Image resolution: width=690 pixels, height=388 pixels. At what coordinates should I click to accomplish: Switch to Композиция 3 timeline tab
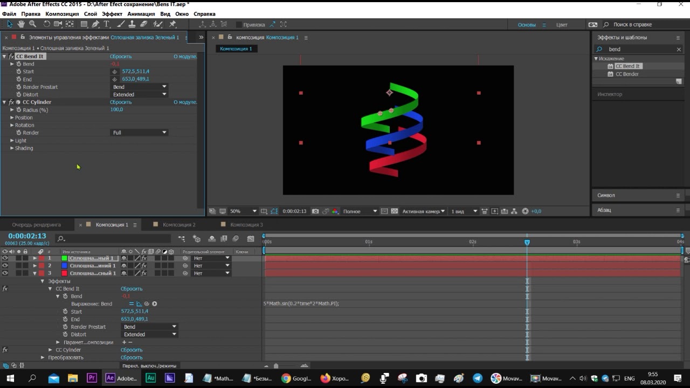[246, 225]
